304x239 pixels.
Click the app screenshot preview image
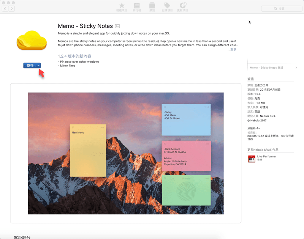pos(126,153)
